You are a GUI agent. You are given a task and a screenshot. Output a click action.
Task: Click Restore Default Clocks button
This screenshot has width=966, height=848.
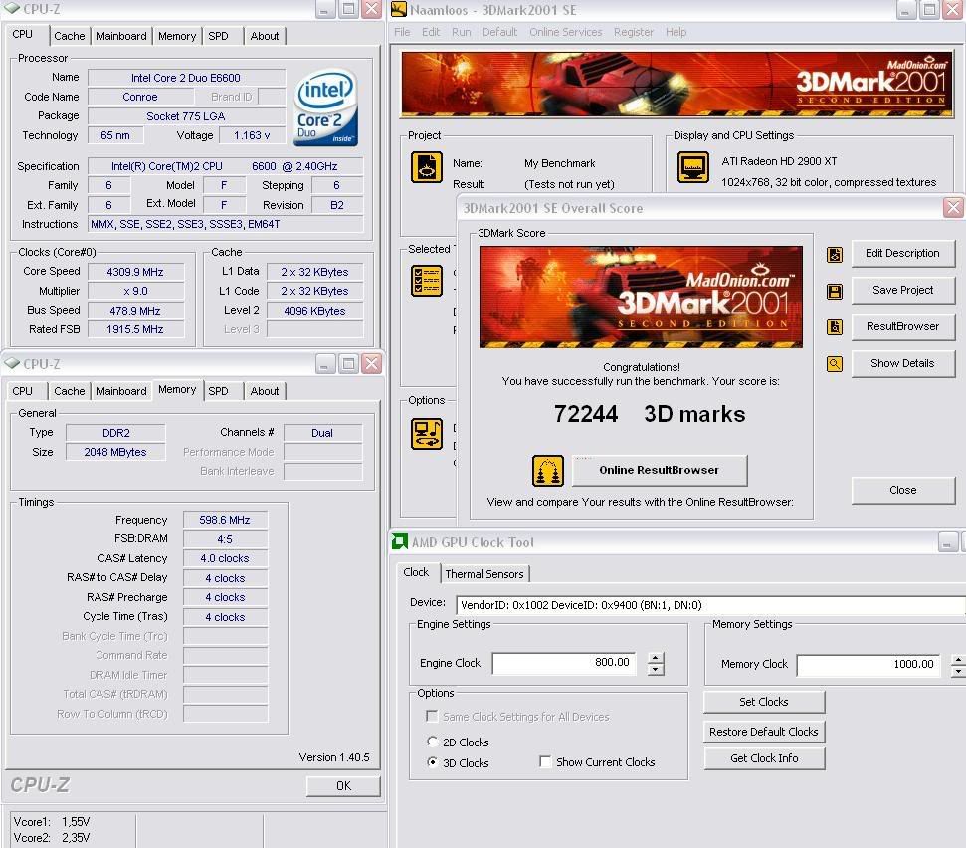pos(764,732)
